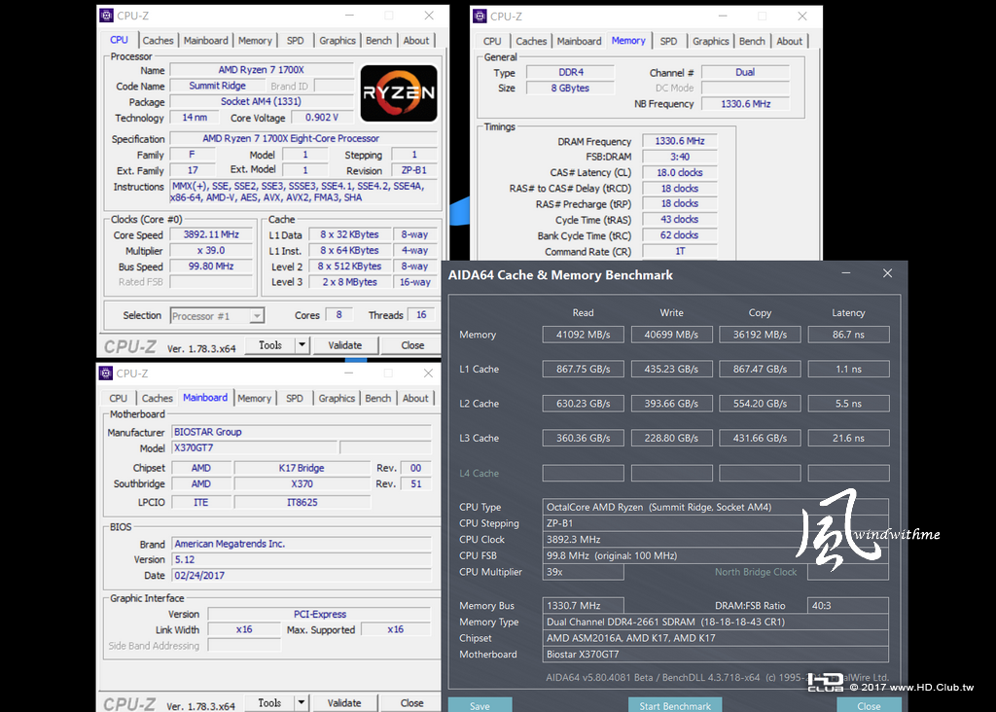Viewport: 996px width, 712px height.
Task: Open About tab in top-left CPU-Z window
Action: 416,40
